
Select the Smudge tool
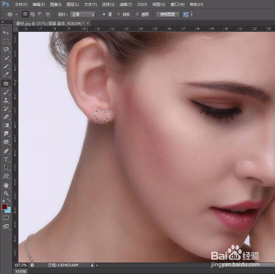6,134
